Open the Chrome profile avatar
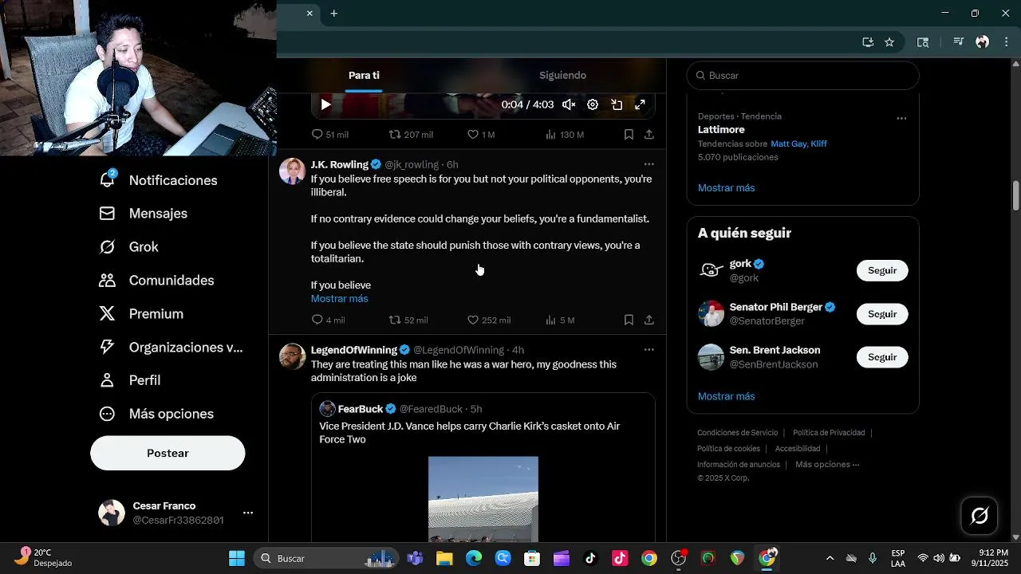1021x574 pixels. (982, 42)
